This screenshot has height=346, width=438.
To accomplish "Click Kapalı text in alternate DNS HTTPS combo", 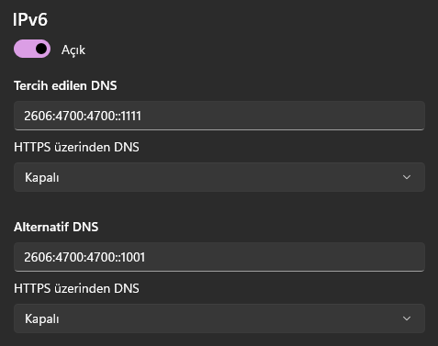I will click(x=42, y=318).
